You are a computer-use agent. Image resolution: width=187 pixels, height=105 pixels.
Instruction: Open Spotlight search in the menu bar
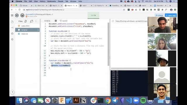[167, 1]
